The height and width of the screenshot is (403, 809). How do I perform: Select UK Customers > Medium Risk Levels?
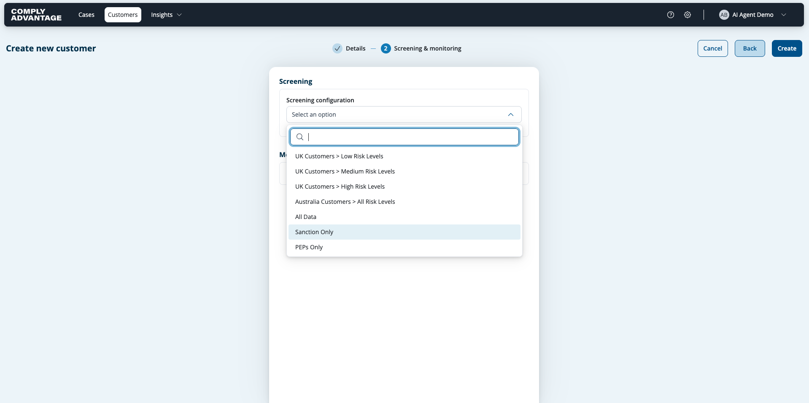[404, 171]
